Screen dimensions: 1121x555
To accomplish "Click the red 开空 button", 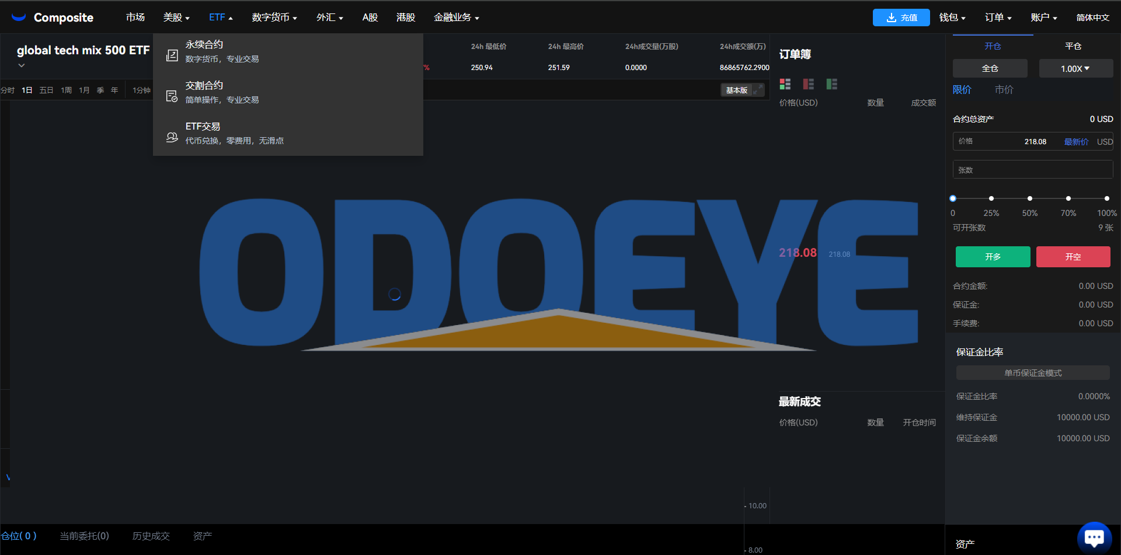I will (1073, 257).
